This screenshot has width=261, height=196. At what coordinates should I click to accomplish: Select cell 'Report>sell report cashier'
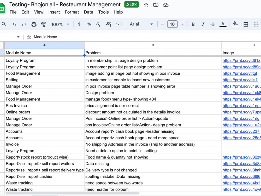click(x=44, y=176)
